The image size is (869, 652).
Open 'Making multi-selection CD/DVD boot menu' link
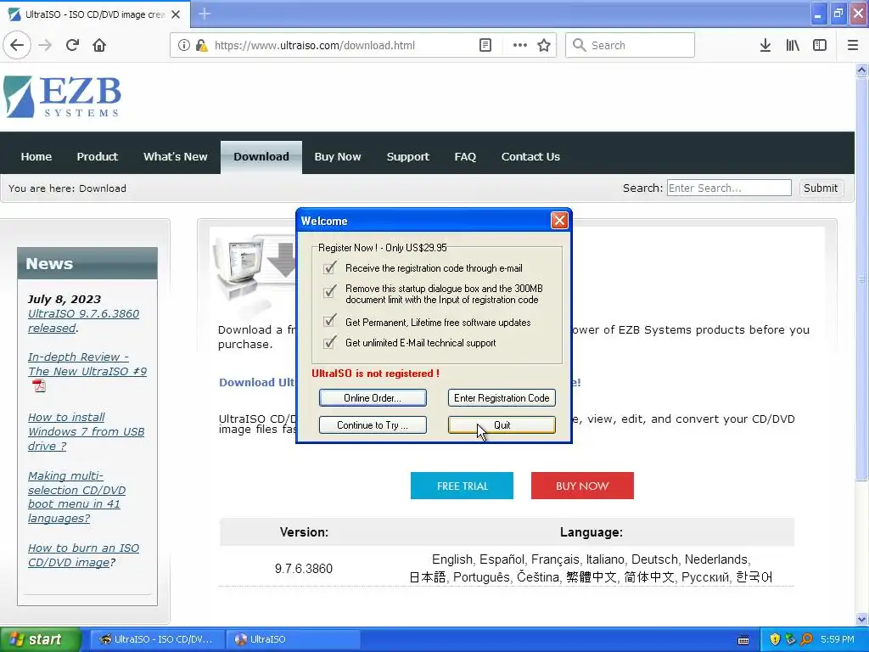coord(76,497)
